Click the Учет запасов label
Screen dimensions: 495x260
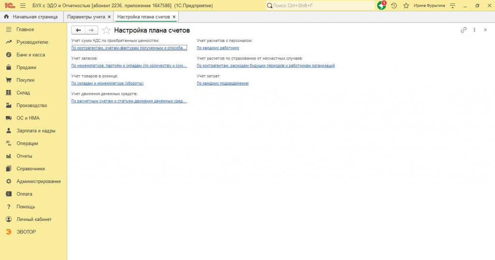coord(85,58)
